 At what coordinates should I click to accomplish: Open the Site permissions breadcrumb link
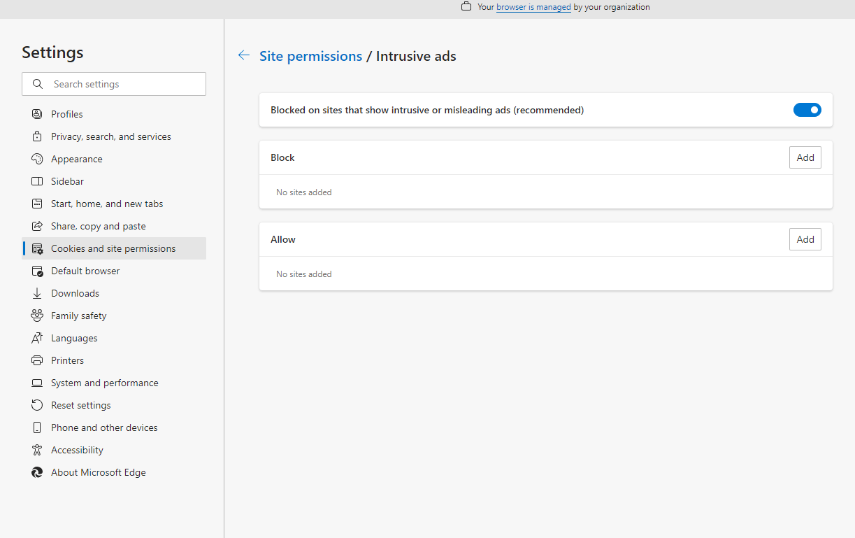click(310, 56)
